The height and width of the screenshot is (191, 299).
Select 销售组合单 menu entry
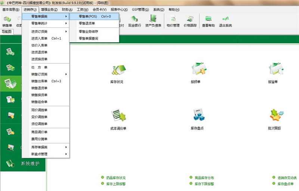pyautogui.click(x=45, y=102)
